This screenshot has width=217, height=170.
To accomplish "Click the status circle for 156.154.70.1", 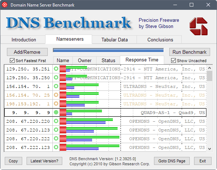I will pyautogui.click(x=56, y=86).
